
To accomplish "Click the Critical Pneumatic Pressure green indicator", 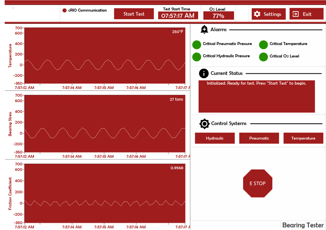I will pyautogui.click(x=197, y=45).
